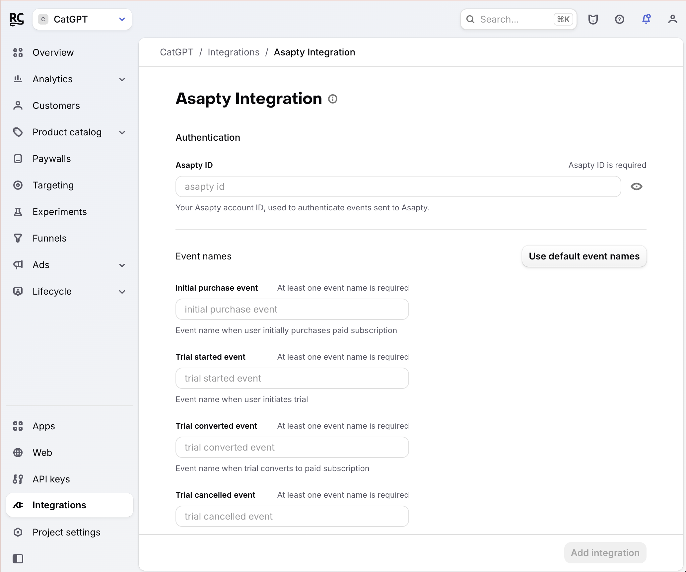Open the help question mark icon

[x=620, y=19]
